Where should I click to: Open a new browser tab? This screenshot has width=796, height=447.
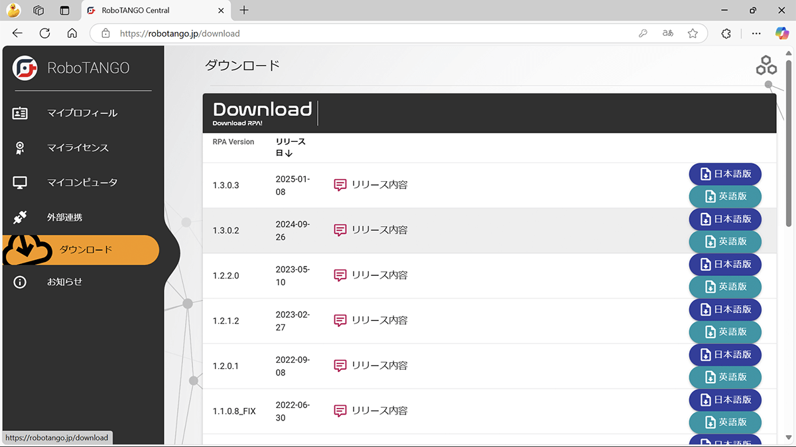244,10
